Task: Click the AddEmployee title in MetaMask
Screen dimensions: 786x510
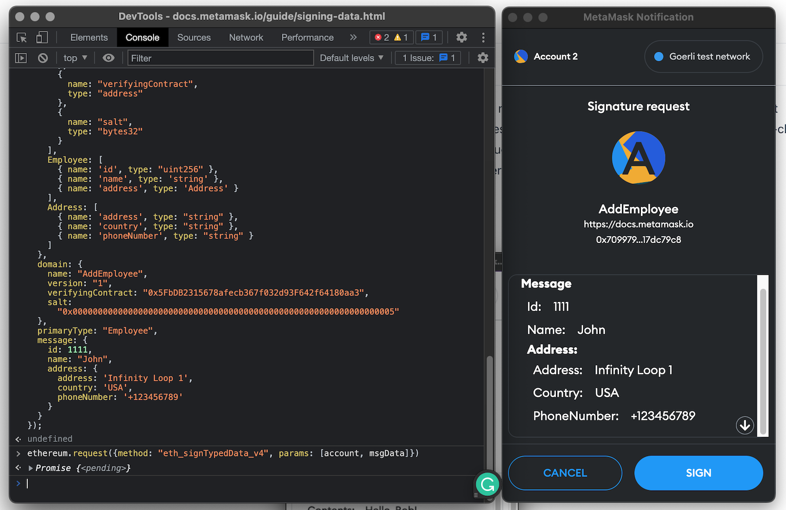Action: coord(638,209)
